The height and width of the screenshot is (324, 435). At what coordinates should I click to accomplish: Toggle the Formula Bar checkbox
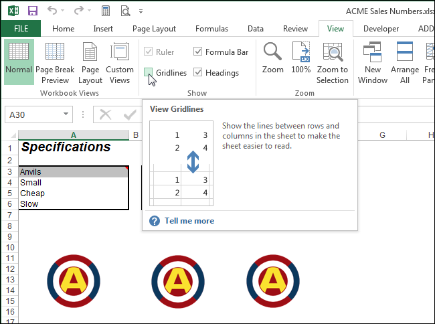[197, 52]
